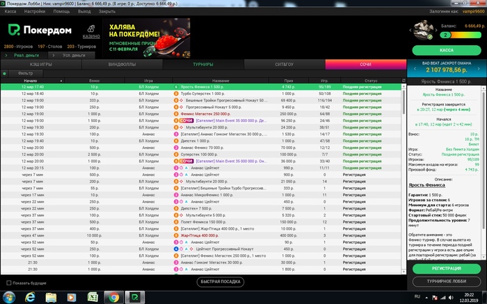Click orange icon on Дипстек+ 7 500 р. row
The image size is (487, 304).
(176, 208)
